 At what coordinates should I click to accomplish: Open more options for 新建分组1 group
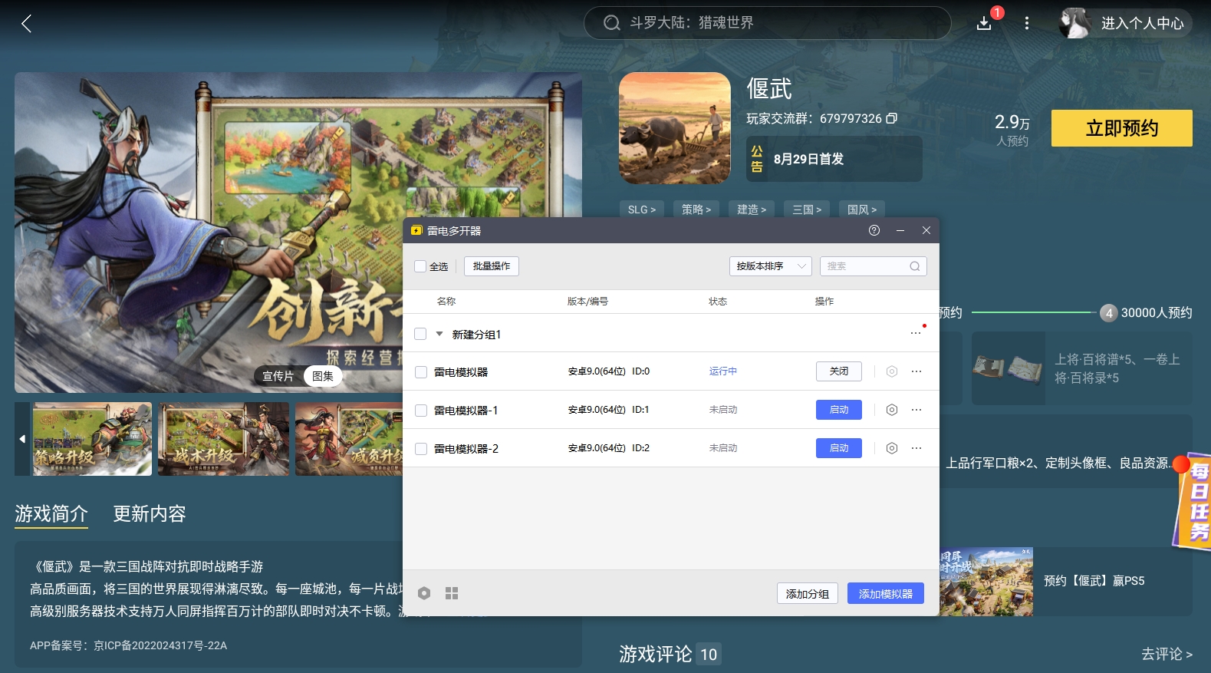point(916,333)
